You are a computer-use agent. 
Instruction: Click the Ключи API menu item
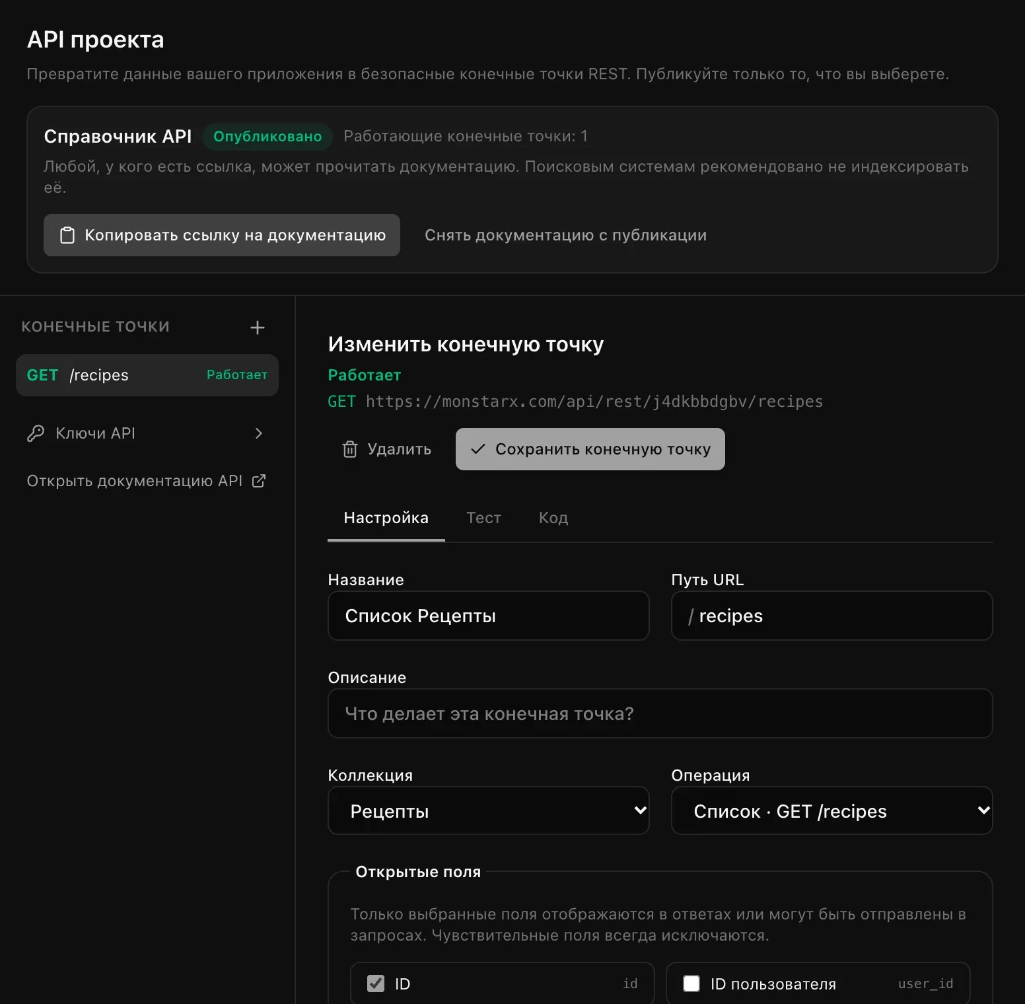pos(146,433)
